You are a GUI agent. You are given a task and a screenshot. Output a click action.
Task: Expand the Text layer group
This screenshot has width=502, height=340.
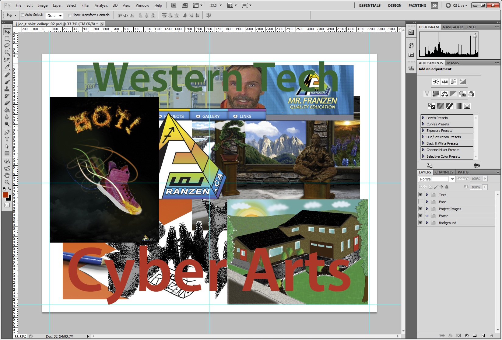coord(427,195)
